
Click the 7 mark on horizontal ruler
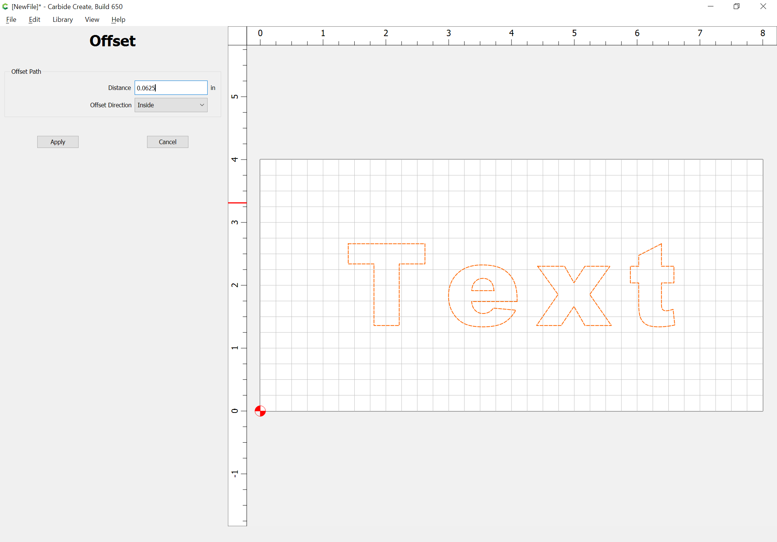(700, 33)
